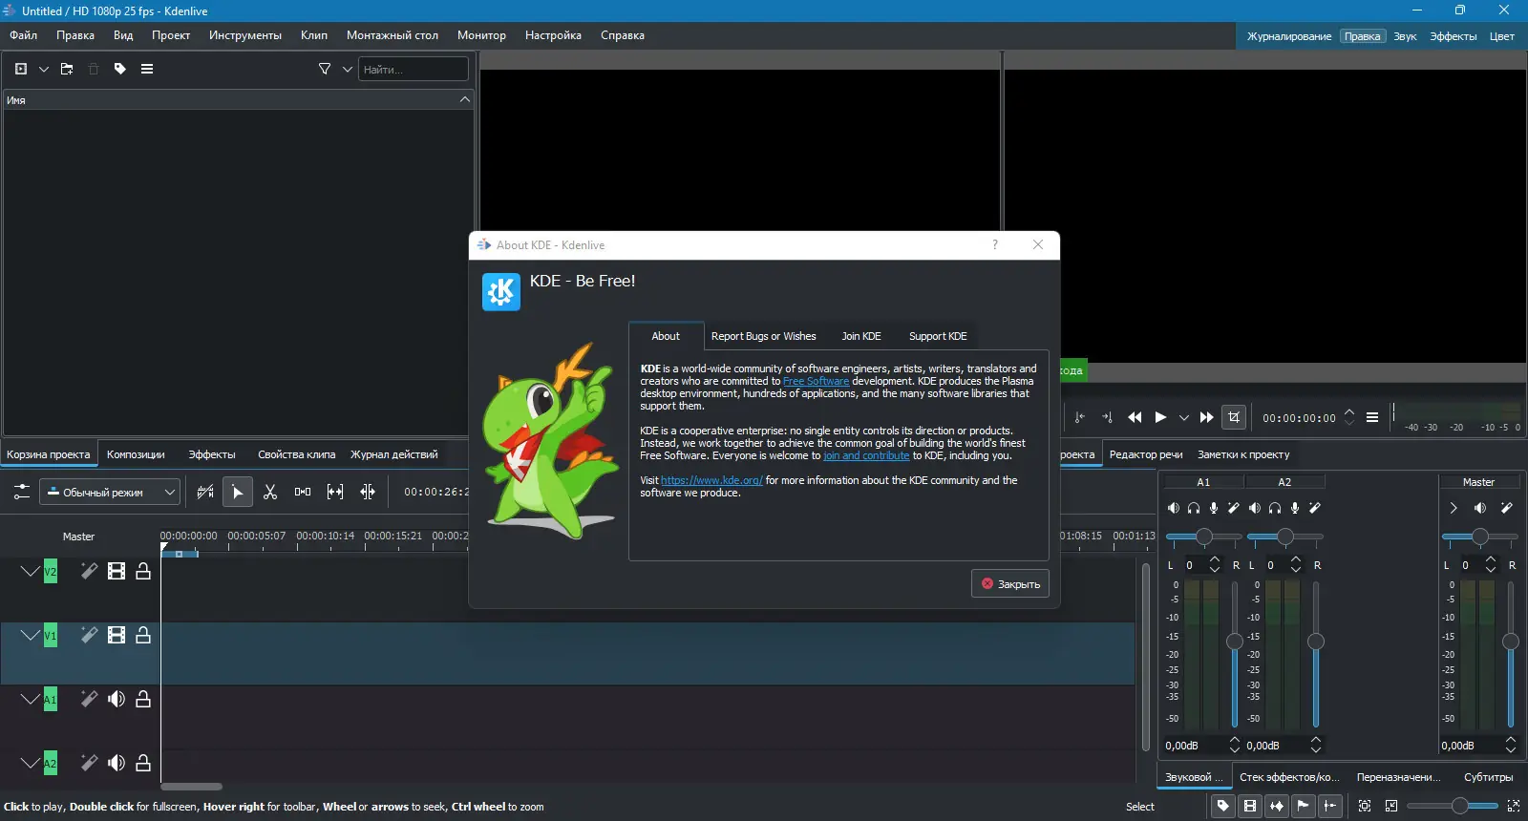The width and height of the screenshot is (1528, 821).
Task: Adjust the timeline zoom slider
Action: (x=1453, y=806)
